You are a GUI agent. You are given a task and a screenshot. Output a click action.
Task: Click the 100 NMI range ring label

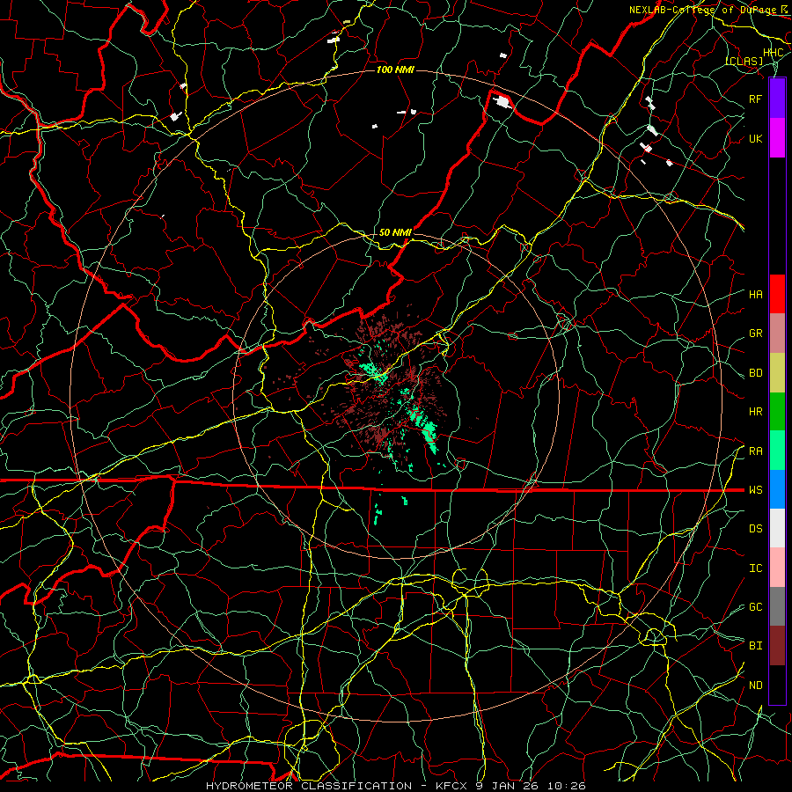click(395, 70)
